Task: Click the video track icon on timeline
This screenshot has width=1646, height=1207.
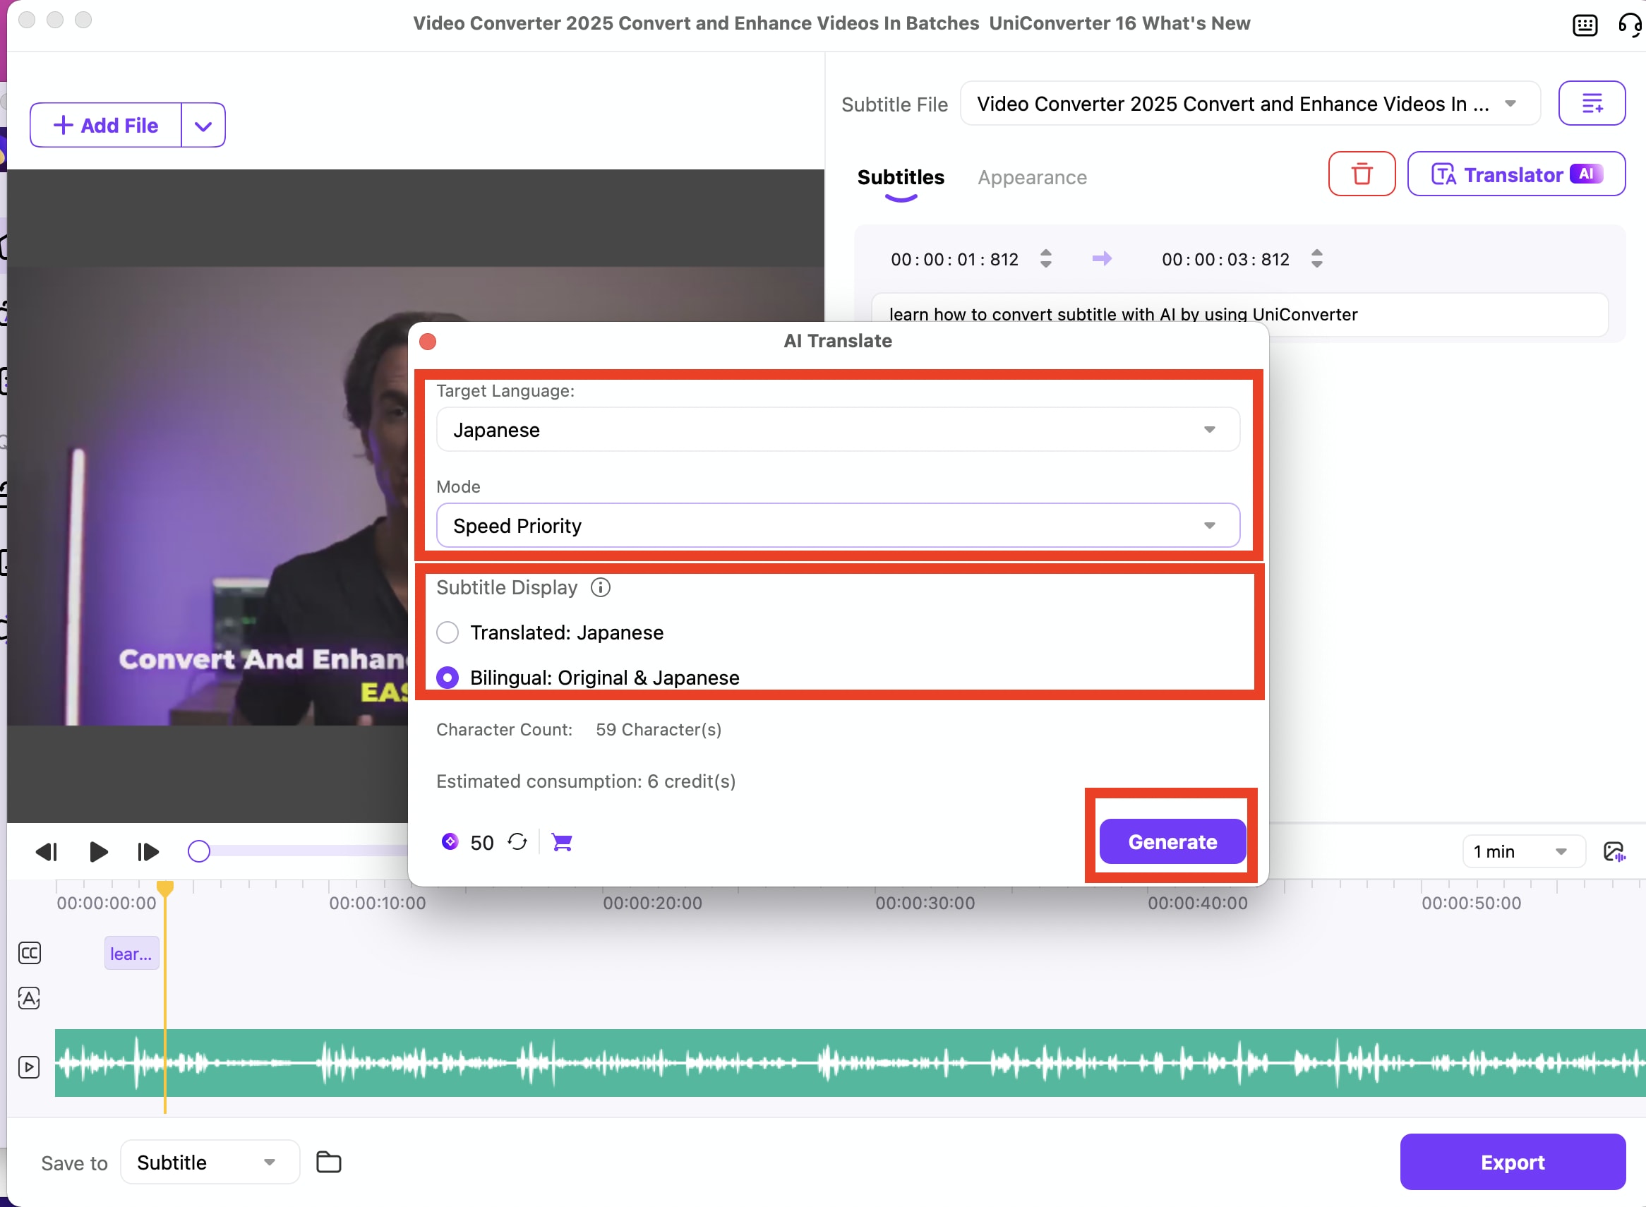Action: 28,1067
